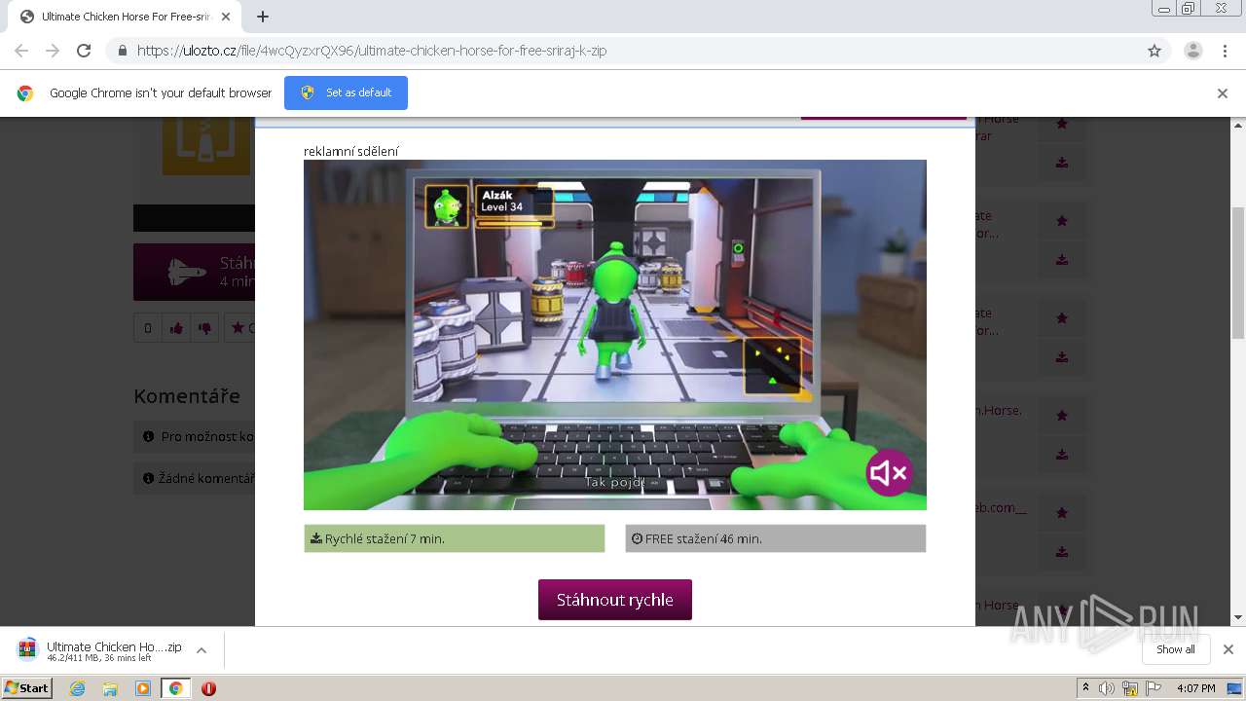Click the scrollbar up arrow
The image size is (1246, 701).
click(x=1238, y=125)
